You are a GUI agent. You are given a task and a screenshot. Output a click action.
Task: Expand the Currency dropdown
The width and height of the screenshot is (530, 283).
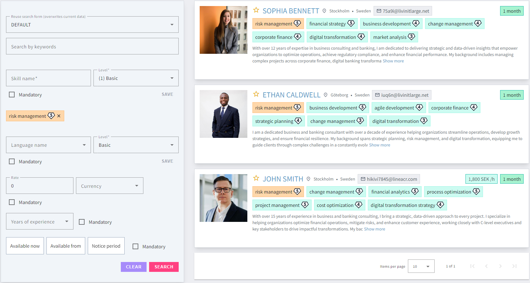click(x=109, y=186)
